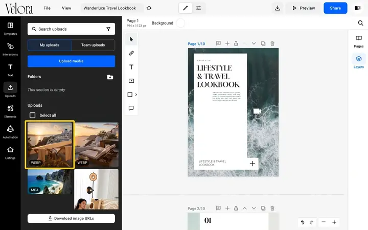Delete Page 2/10
The height and width of the screenshot is (230, 368).
pyautogui.click(x=272, y=208)
